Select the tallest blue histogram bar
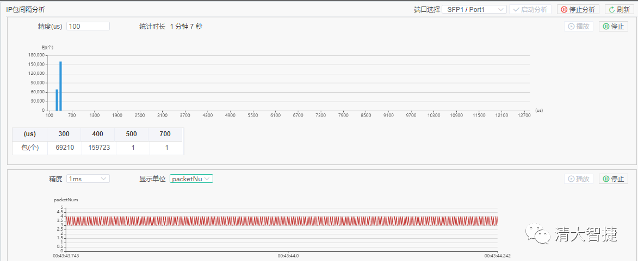This screenshot has width=638, height=261. click(60, 87)
